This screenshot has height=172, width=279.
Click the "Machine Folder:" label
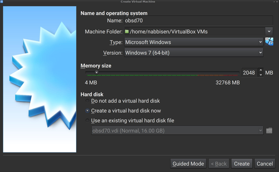click(104, 32)
